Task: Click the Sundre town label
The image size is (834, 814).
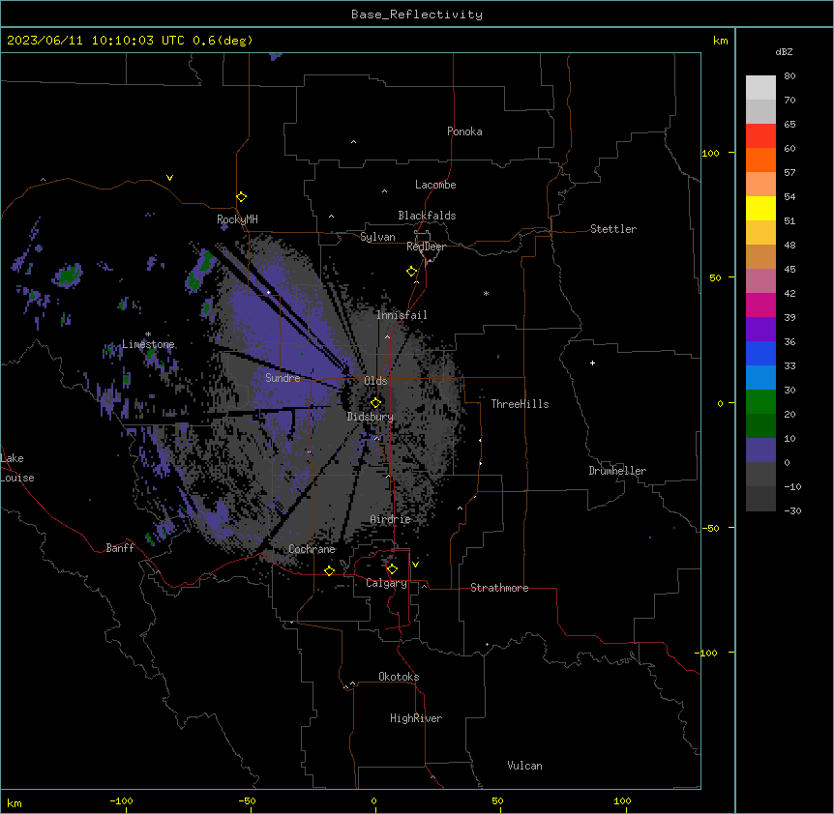Action: tap(283, 378)
